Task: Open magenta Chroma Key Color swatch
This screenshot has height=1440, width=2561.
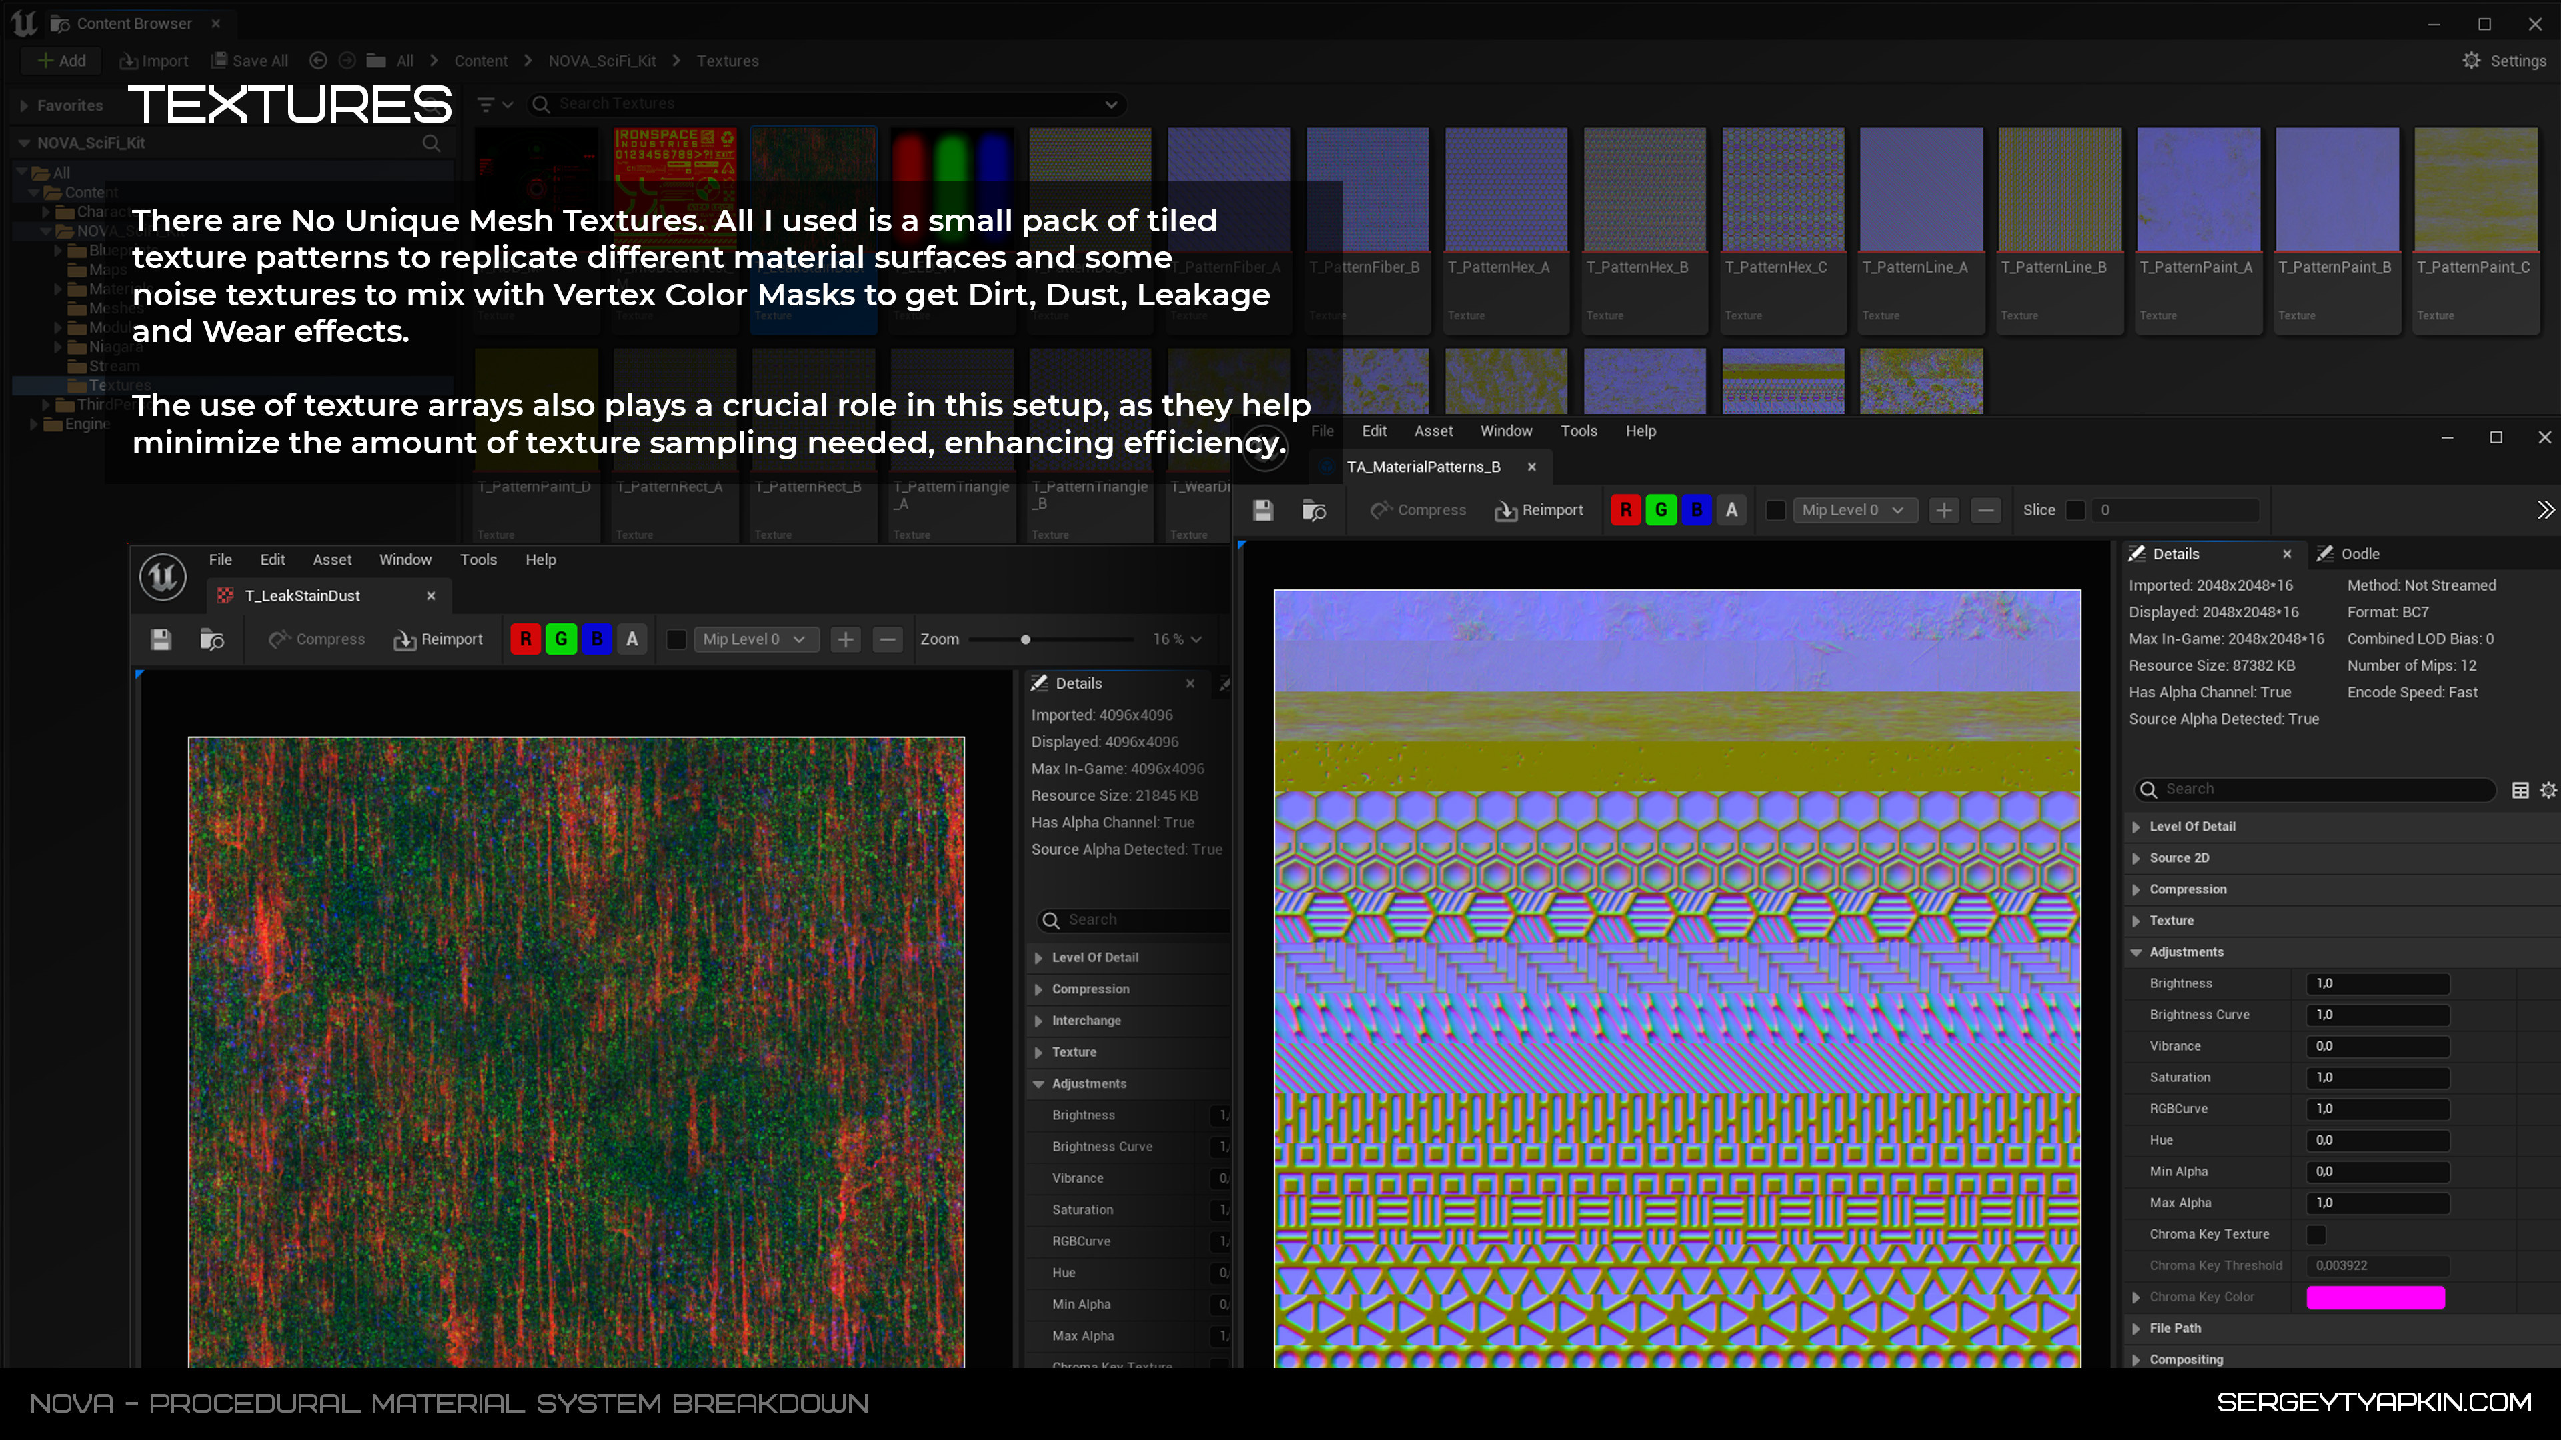Action: pos(2375,1297)
